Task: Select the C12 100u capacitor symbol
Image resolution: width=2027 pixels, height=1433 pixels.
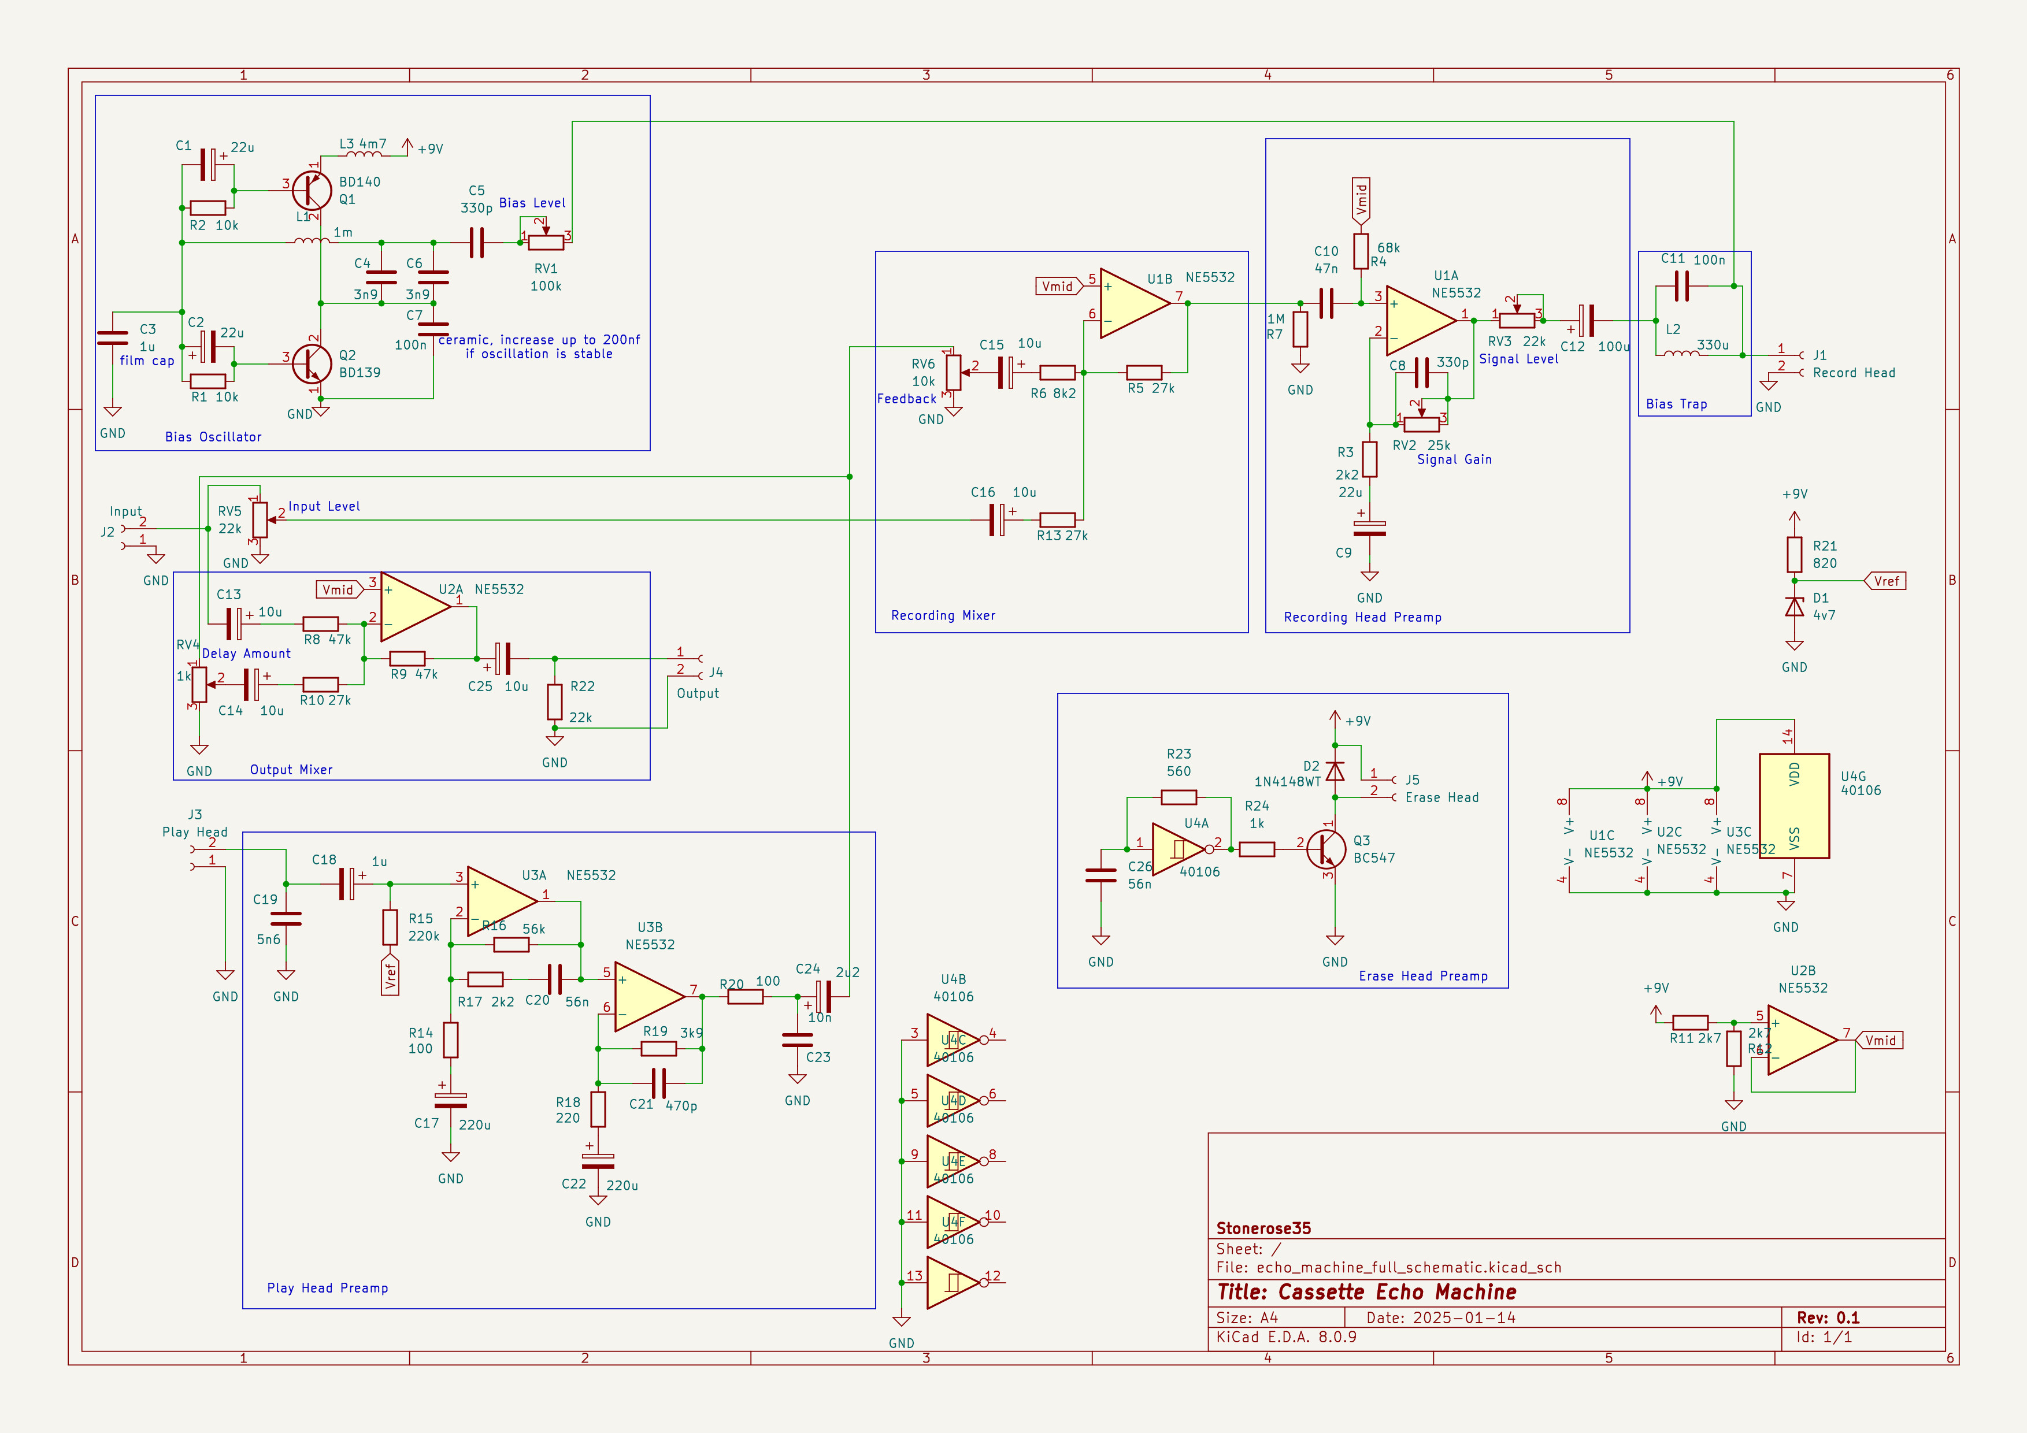Action: (x=1587, y=320)
